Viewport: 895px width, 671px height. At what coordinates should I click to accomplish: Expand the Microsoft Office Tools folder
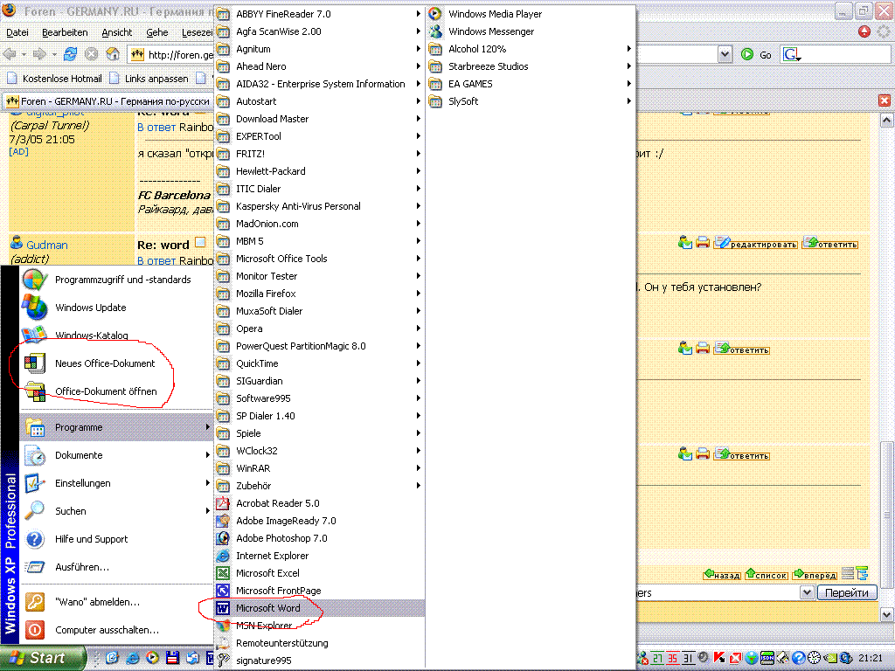[320, 259]
